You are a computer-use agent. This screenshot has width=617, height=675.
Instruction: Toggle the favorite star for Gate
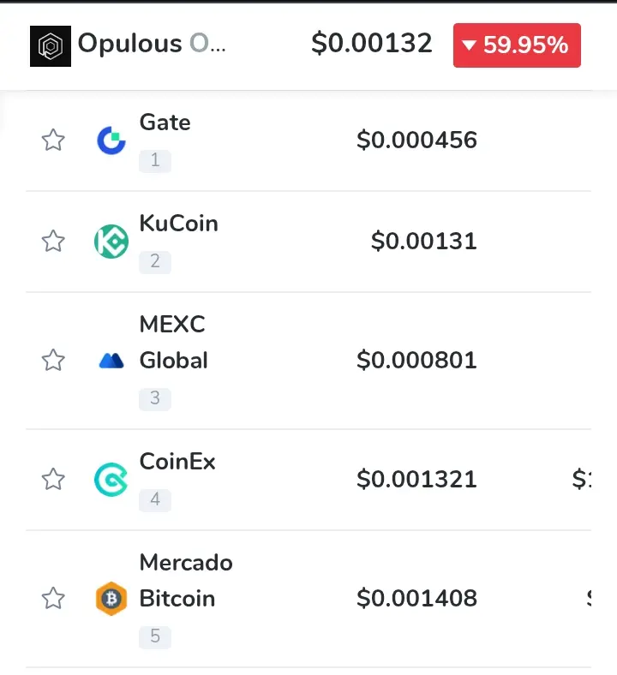coord(53,140)
